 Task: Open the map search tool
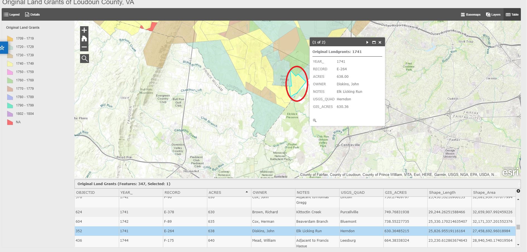[84, 59]
